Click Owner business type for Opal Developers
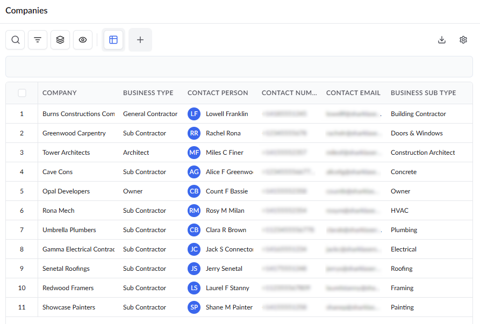 click(x=133, y=191)
